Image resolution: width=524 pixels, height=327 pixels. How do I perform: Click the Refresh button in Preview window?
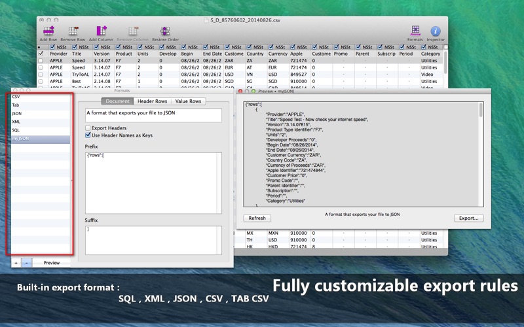click(257, 218)
